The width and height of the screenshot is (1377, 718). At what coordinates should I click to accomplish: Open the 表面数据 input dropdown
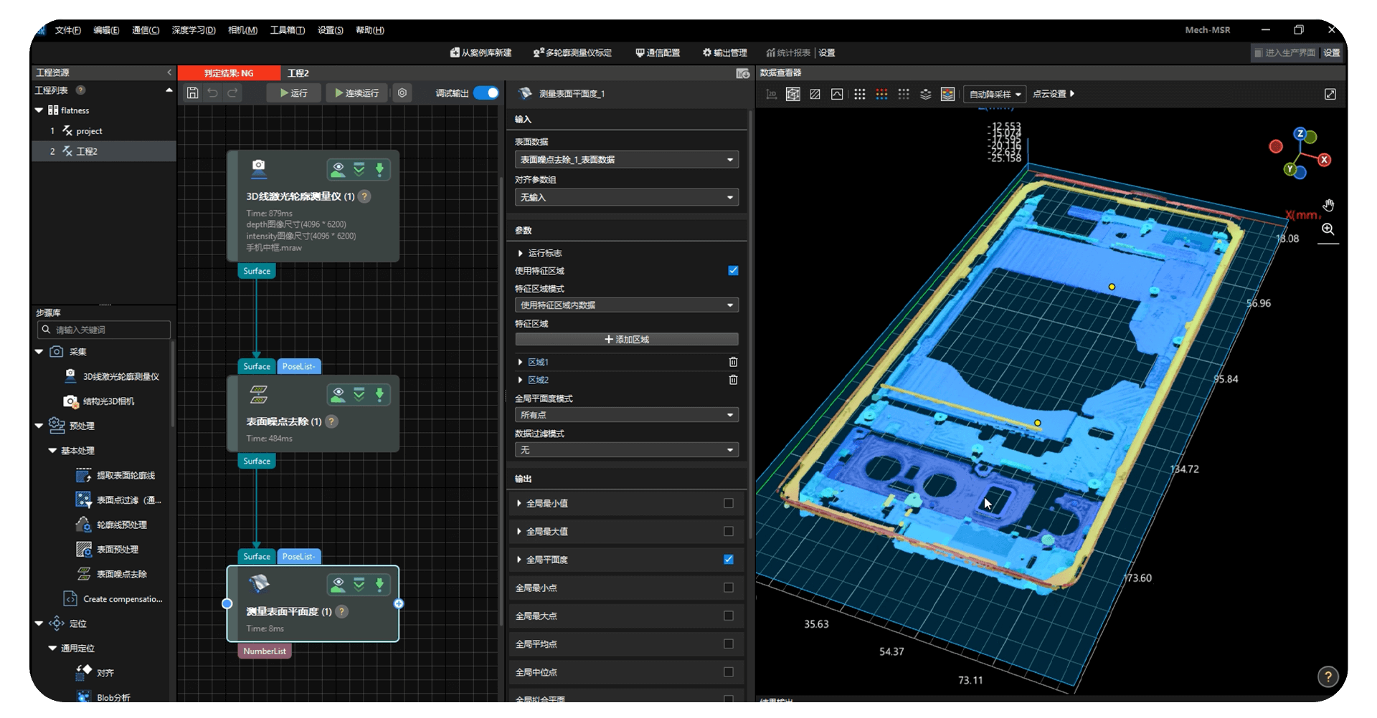click(626, 160)
